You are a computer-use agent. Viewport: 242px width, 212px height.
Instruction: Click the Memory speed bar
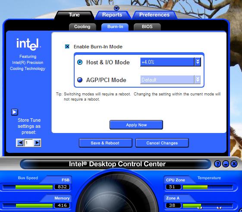(x=28, y=206)
